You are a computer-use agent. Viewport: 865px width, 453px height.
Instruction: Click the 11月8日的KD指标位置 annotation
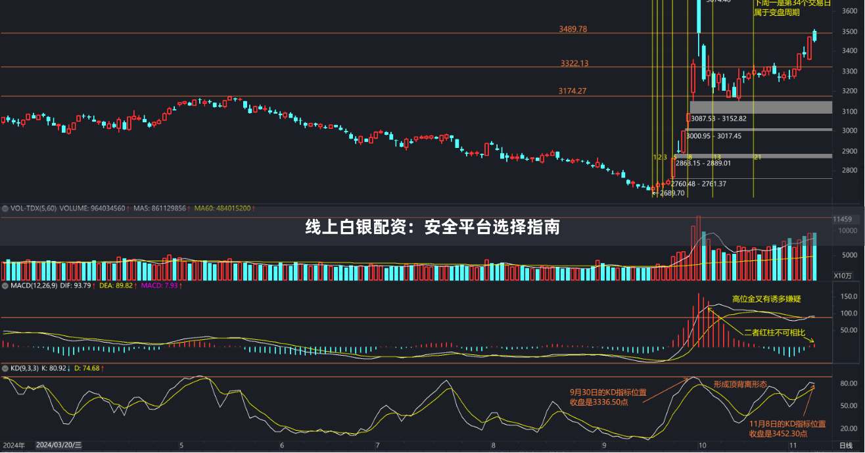pyautogui.click(x=787, y=424)
